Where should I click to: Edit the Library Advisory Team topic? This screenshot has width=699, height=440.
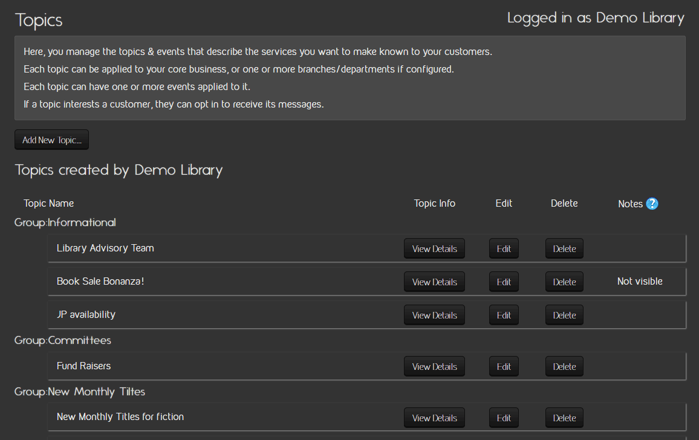pos(504,248)
